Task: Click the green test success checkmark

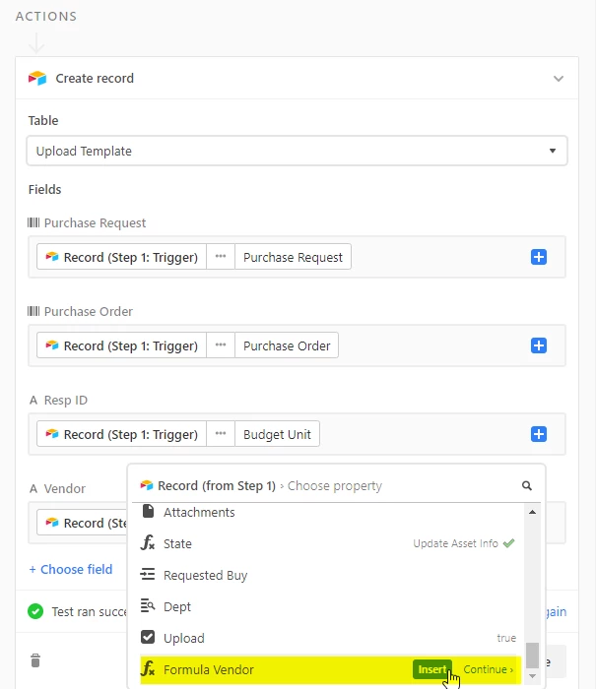Action: [x=35, y=611]
